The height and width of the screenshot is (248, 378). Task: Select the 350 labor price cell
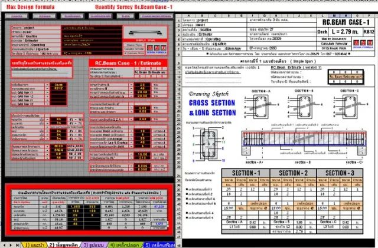click(x=92, y=207)
